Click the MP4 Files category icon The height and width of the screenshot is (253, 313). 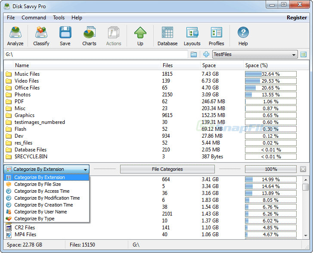[9, 234]
